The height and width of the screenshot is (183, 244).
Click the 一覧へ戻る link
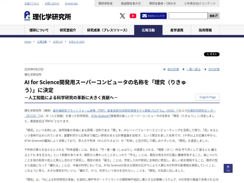click(x=193, y=69)
